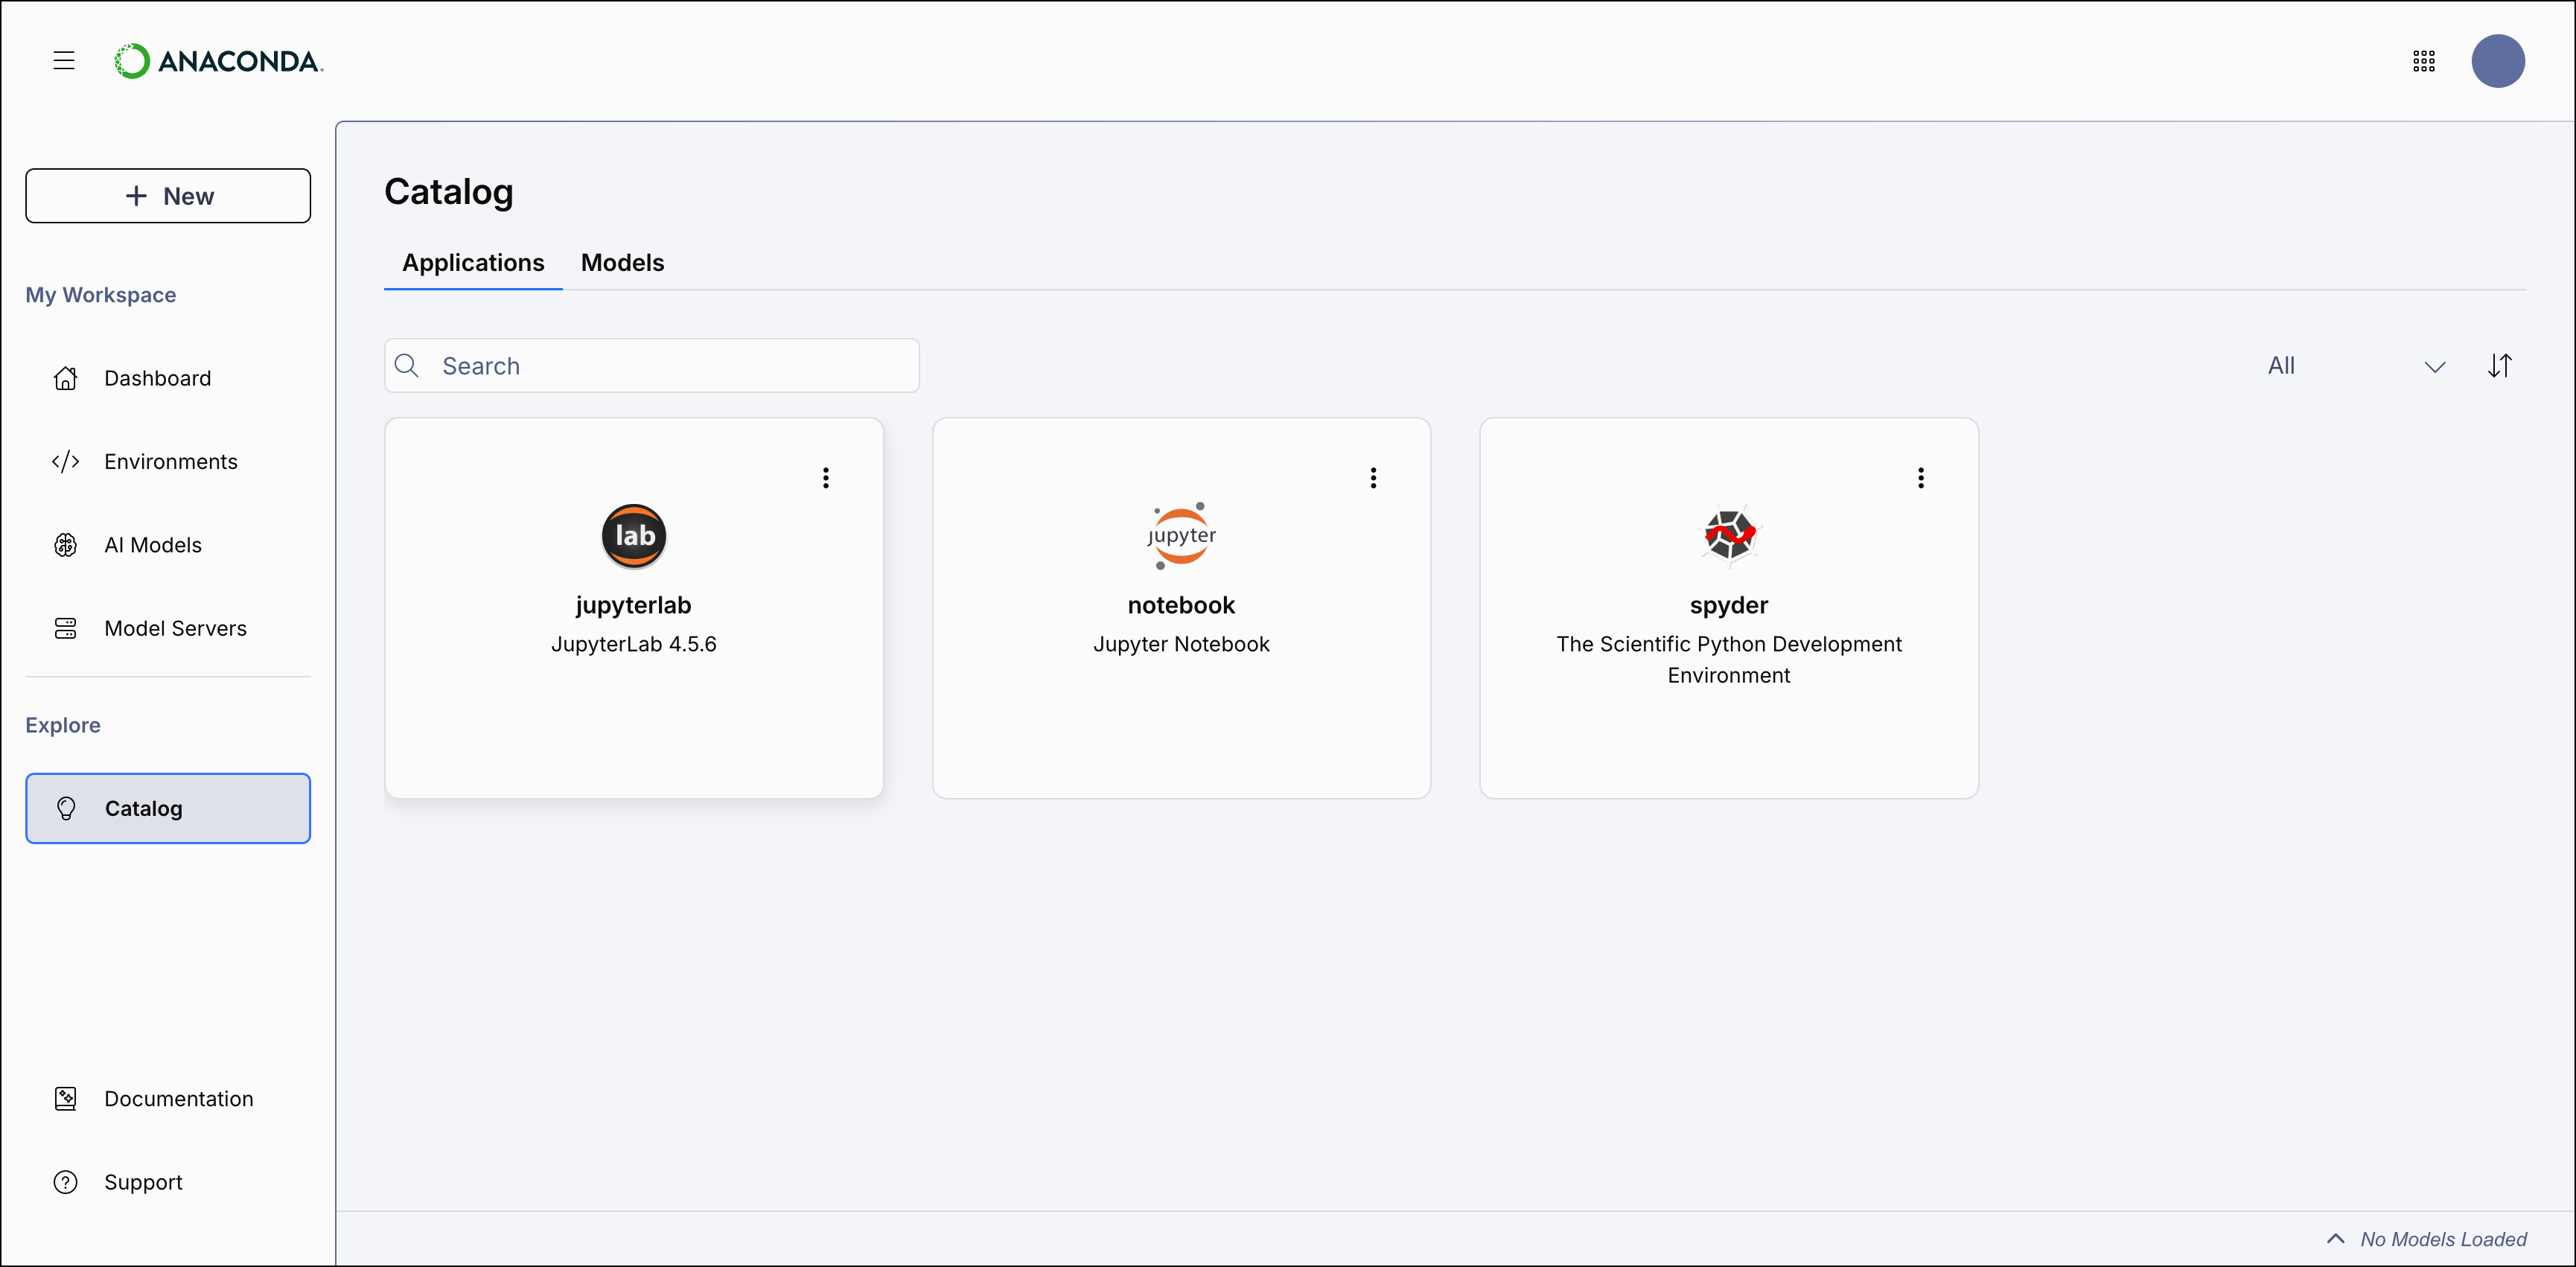Click the Anaconda logo
The height and width of the screenshot is (1267, 2576).
pyautogui.click(x=219, y=61)
